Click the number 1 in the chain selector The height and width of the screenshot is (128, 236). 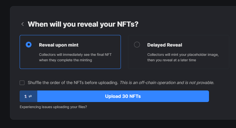point(25,97)
